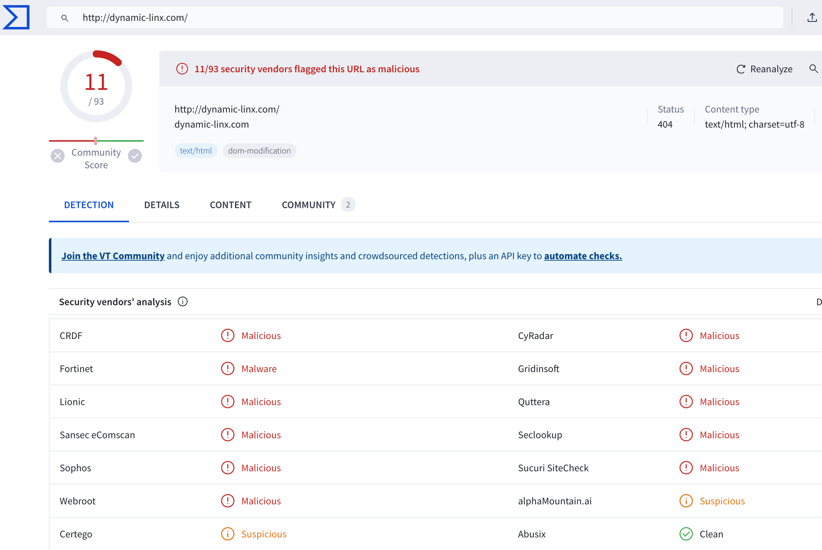Screen dimensions: 822x550
Task: Click Abusix clean checkmark icon
Action: 686,534
